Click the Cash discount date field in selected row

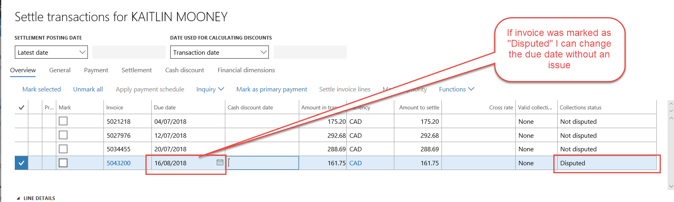pos(262,163)
